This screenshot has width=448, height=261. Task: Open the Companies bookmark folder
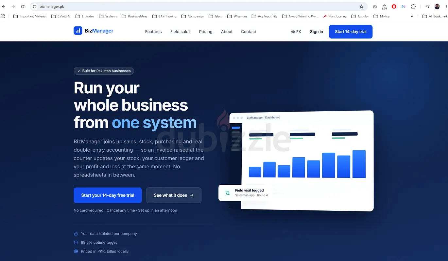[193, 16]
